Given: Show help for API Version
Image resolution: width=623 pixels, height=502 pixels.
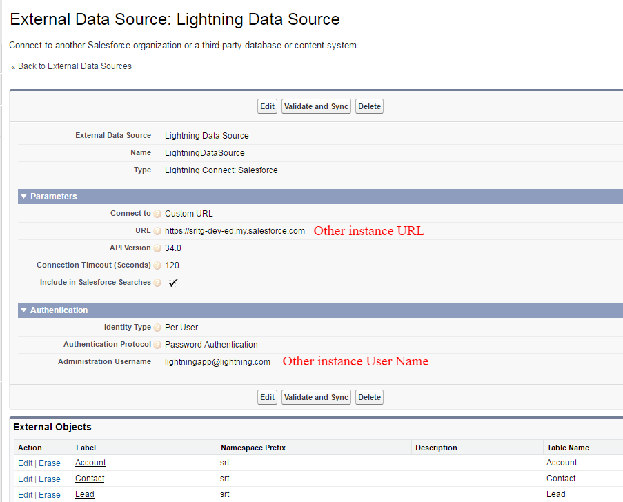Looking at the screenshot, I should [x=157, y=248].
